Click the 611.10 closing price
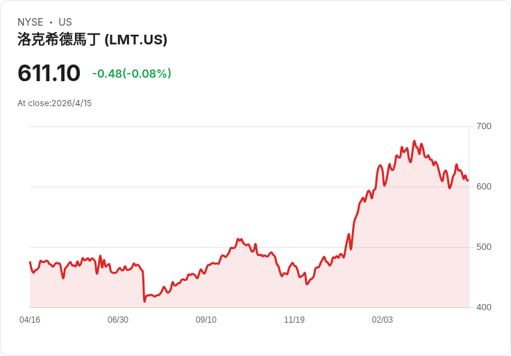 point(49,73)
